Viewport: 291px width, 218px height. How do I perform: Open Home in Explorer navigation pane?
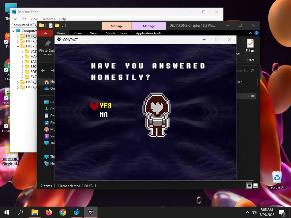click(49, 82)
